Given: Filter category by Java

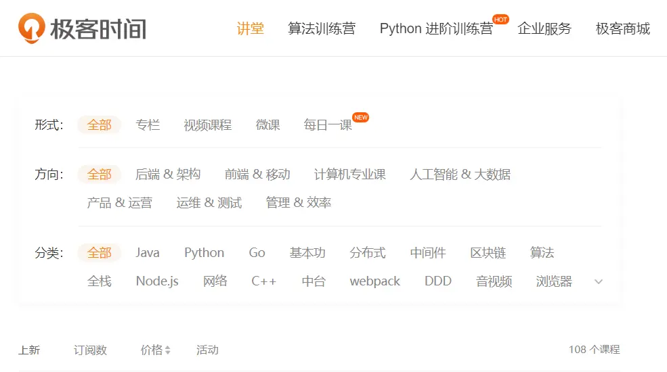Looking at the screenshot, I should pyautogui.click(x=148, y=253).
